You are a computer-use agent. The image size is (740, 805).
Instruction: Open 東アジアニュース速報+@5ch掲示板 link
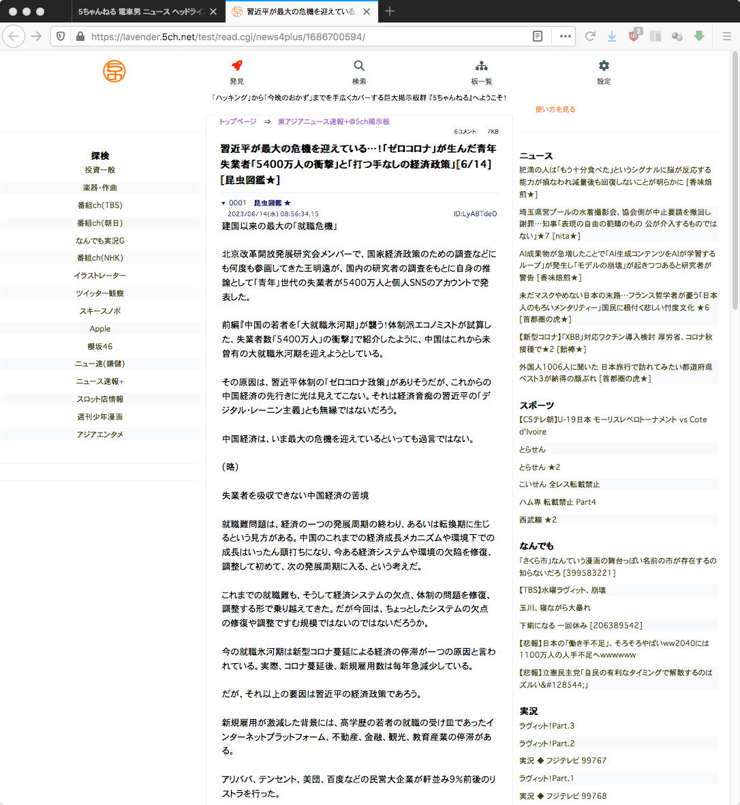tap(334, 121)
